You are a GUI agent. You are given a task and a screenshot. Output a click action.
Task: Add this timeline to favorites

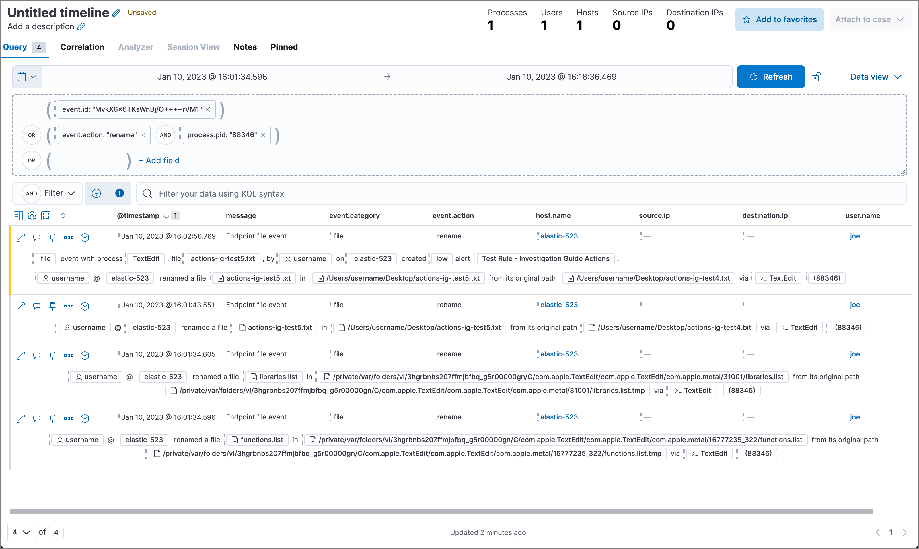coord(779,19)
